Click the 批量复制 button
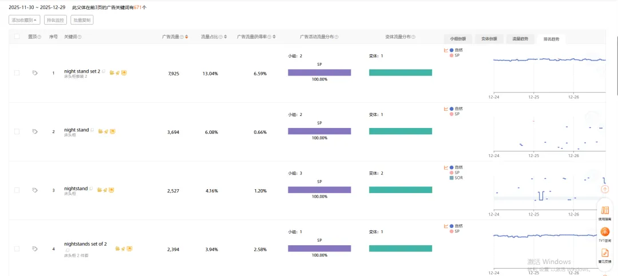This screenshot has width=618, height=276. (x=81, y=20)
